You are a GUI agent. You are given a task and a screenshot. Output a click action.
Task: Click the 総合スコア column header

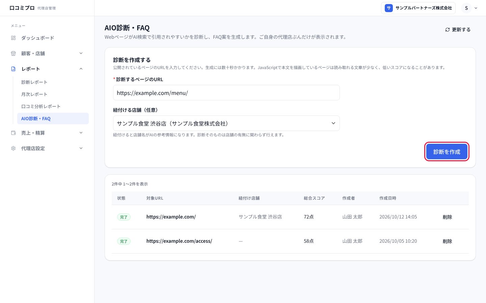(x=314, y=198)
